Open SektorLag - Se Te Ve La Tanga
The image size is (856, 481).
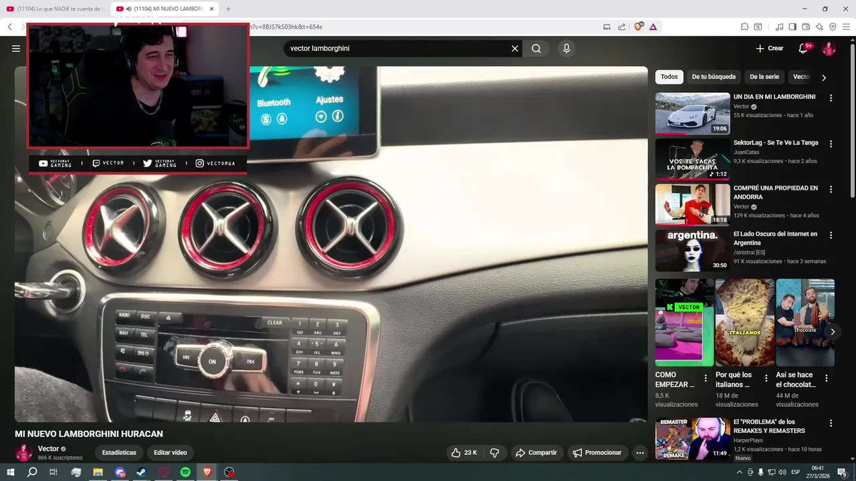pyautogui.click(x=692, y=159)
